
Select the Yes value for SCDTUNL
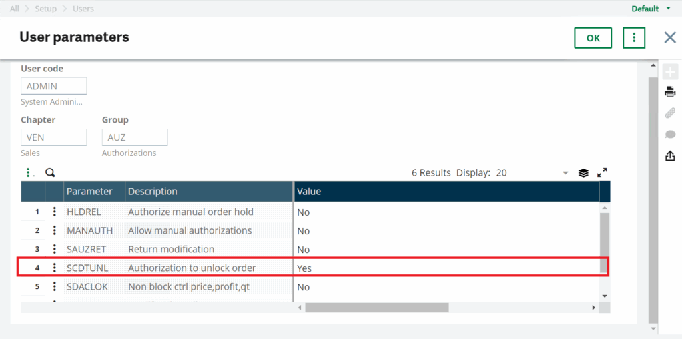[x=304, y=268]
